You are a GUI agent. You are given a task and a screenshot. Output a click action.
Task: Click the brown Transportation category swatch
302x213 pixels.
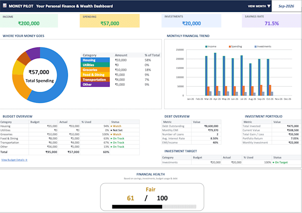(95, 80)
